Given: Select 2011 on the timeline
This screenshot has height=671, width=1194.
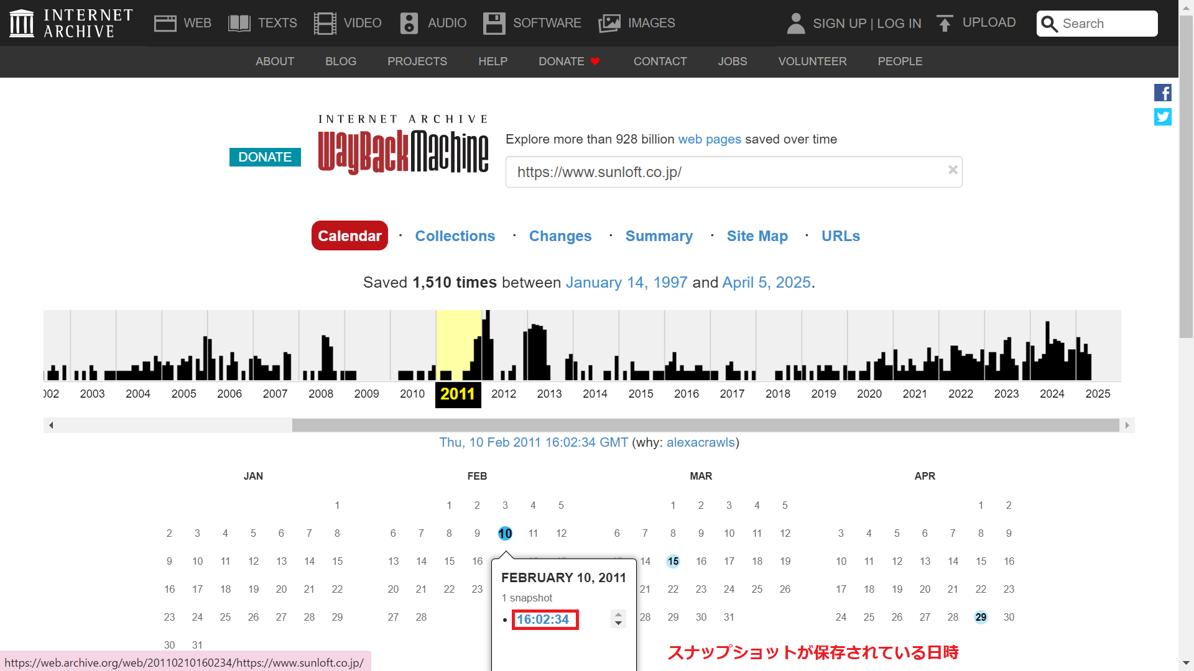Looking at the screenshot, I should point(458,394).
